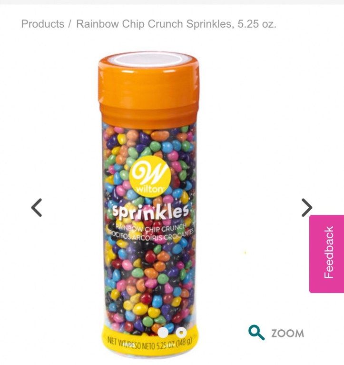
Task: Click the magnifying glass zoom icon
Action: pos(256,333)
